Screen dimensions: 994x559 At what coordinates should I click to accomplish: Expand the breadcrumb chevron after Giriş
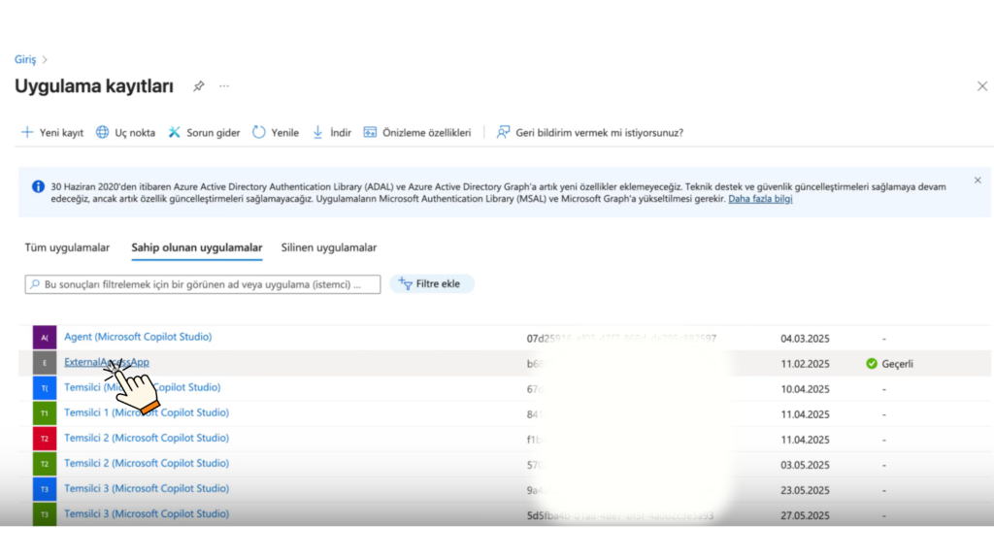pyautogui.click(x=43, y=59)
